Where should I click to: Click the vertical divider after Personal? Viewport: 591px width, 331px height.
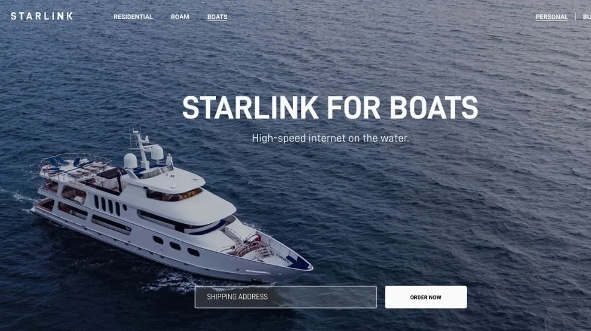[x=575, y=17]
